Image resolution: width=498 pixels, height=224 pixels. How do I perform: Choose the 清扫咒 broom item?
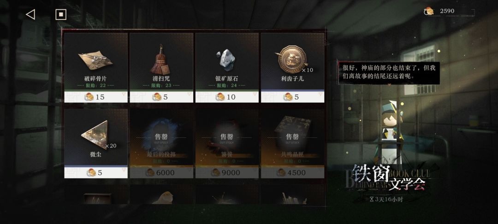(x=161, y=62)
